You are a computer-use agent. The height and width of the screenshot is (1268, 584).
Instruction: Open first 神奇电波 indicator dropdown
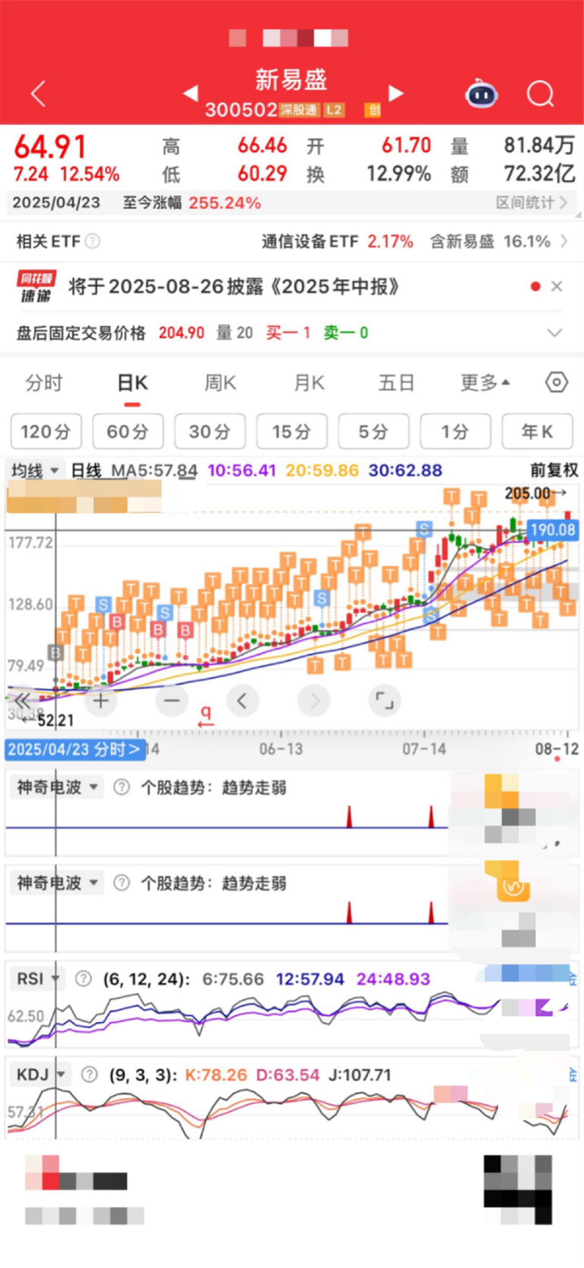pyautogui.click(x=57, y=787)
